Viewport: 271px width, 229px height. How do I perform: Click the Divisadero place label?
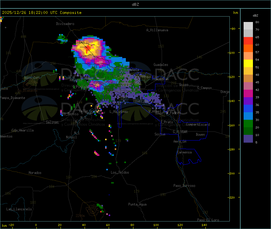[65, 24]
